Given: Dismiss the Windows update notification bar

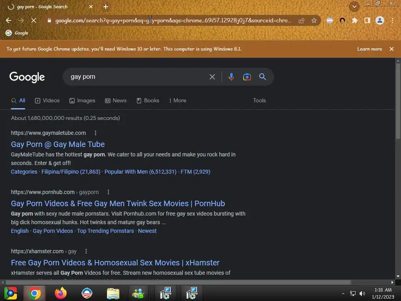Looking at the screenshot, I should pyautogui.click(x=392, y=49).
